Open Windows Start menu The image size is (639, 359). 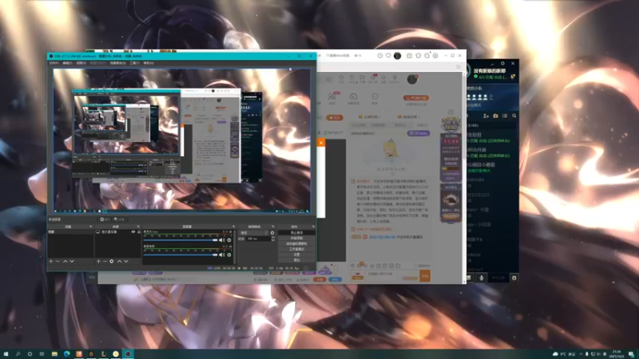coord(6,354)
